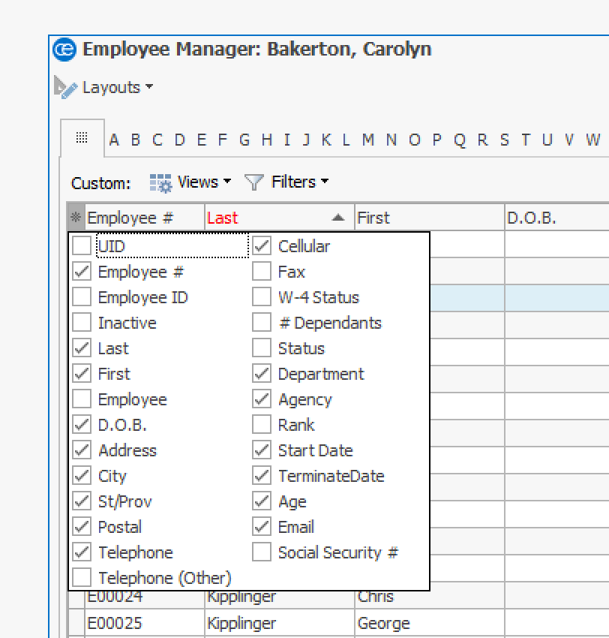The height and width of the screenshot is (638, 609).
Task: Click the Employee # column header
Action: [x=144, y=217]
